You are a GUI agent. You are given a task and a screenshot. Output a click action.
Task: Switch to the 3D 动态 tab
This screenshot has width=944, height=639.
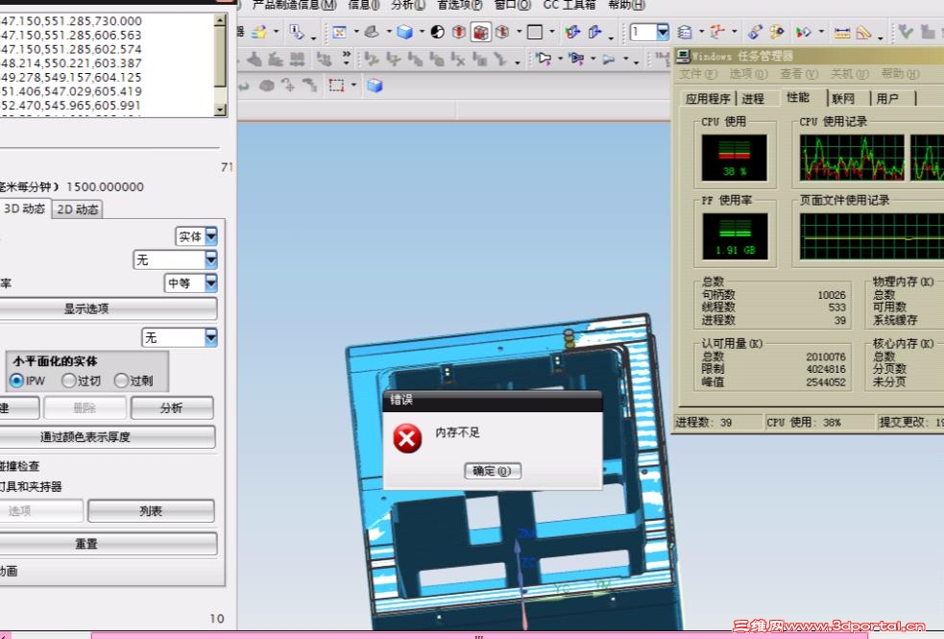click(x=24, y=209)
